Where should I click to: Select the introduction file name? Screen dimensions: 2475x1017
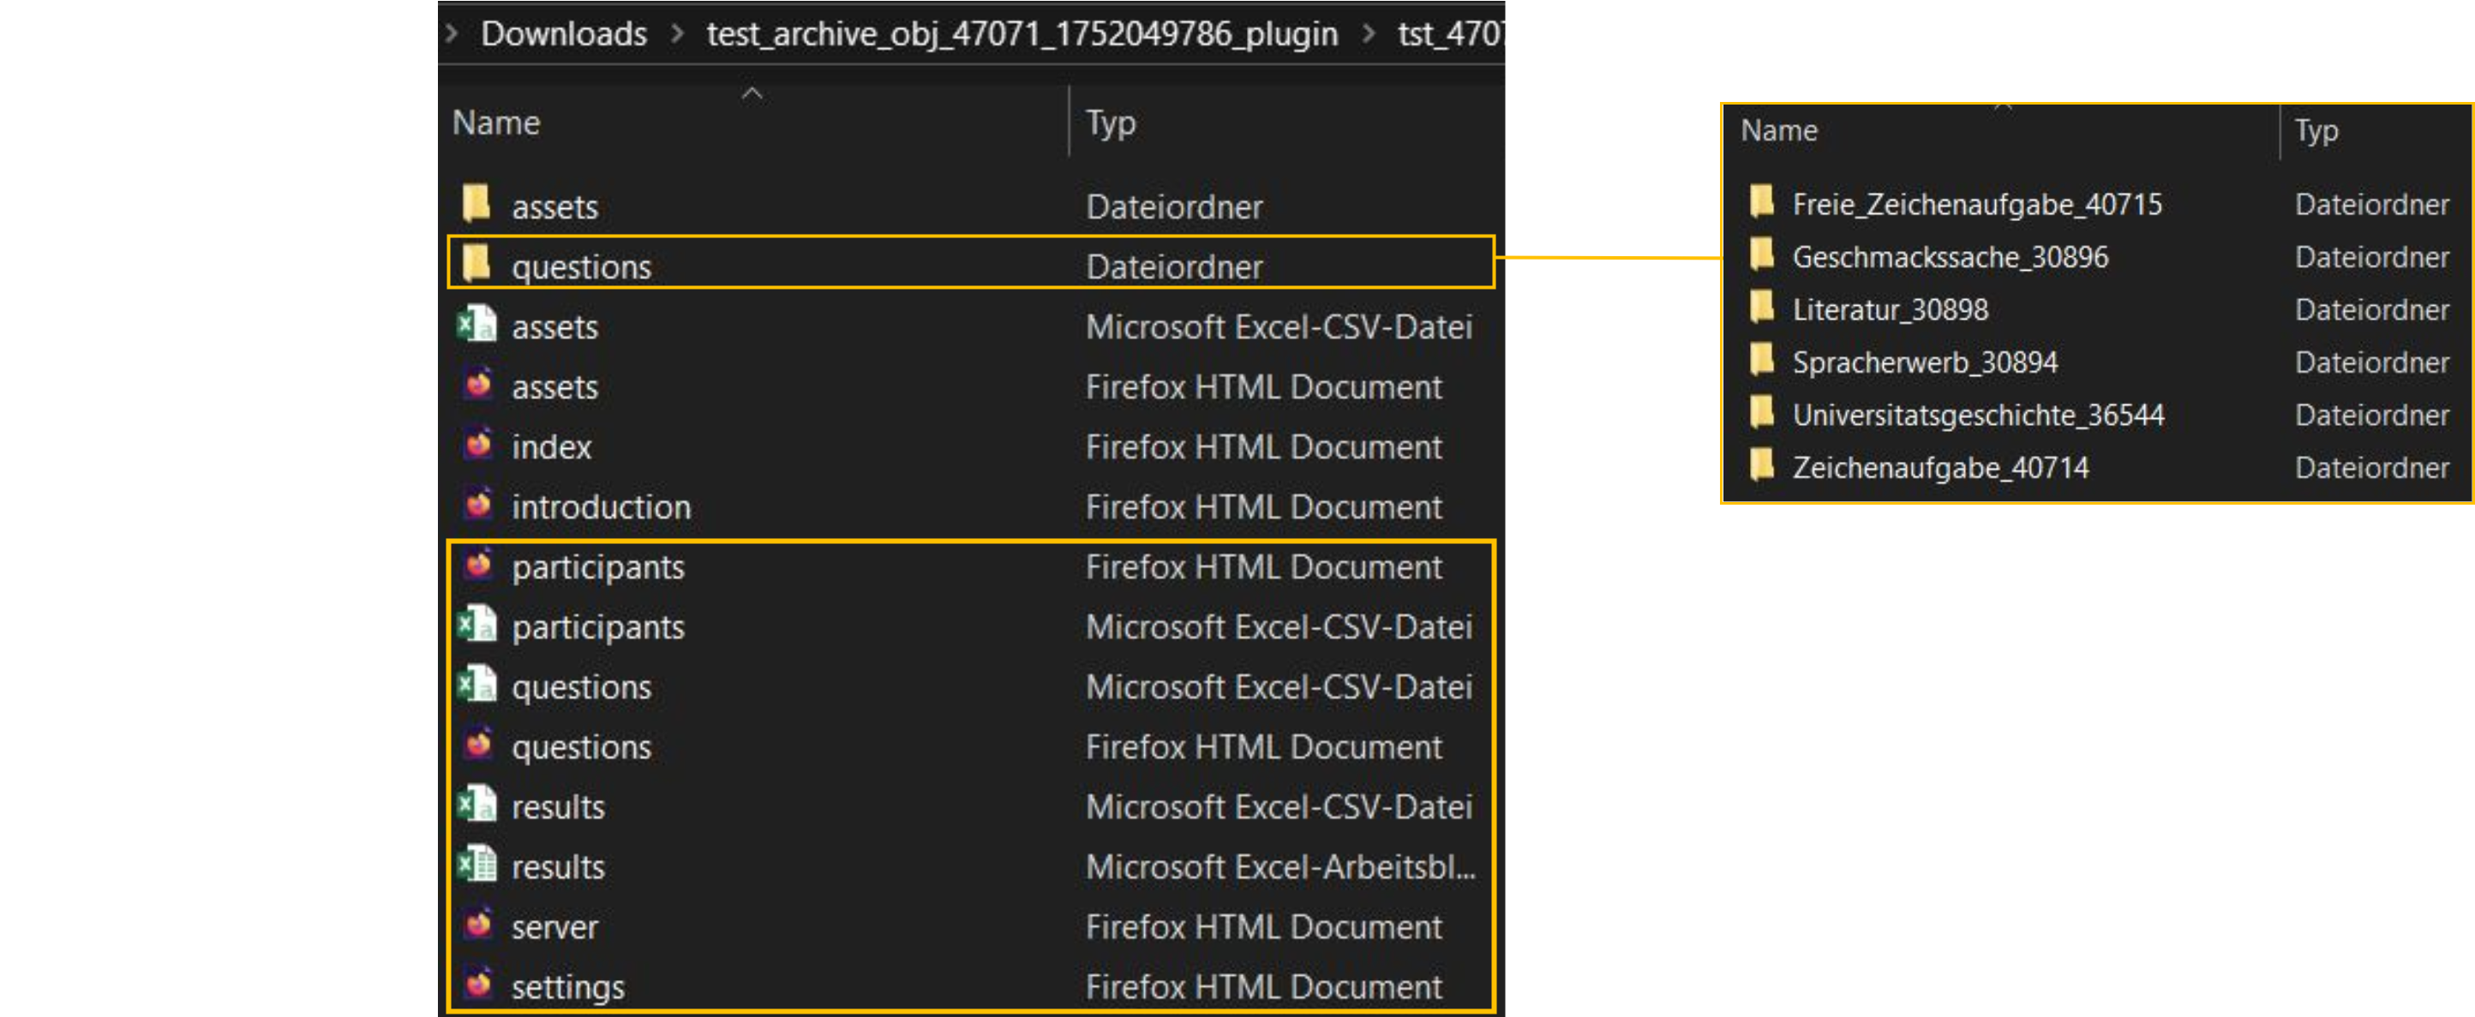pos(602,507)
